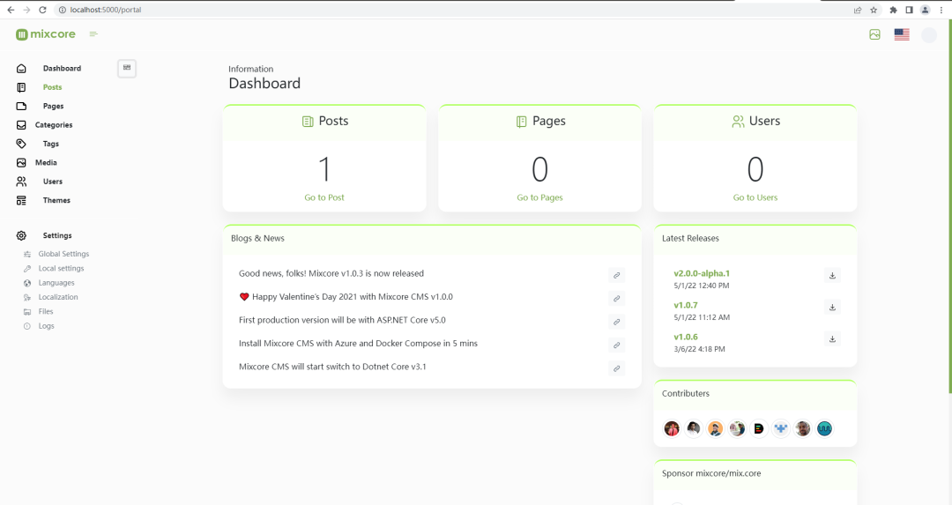Click the first contributor avatar
Screen dimensions: 952x505
pyautogui.click(x=672, y=428)
